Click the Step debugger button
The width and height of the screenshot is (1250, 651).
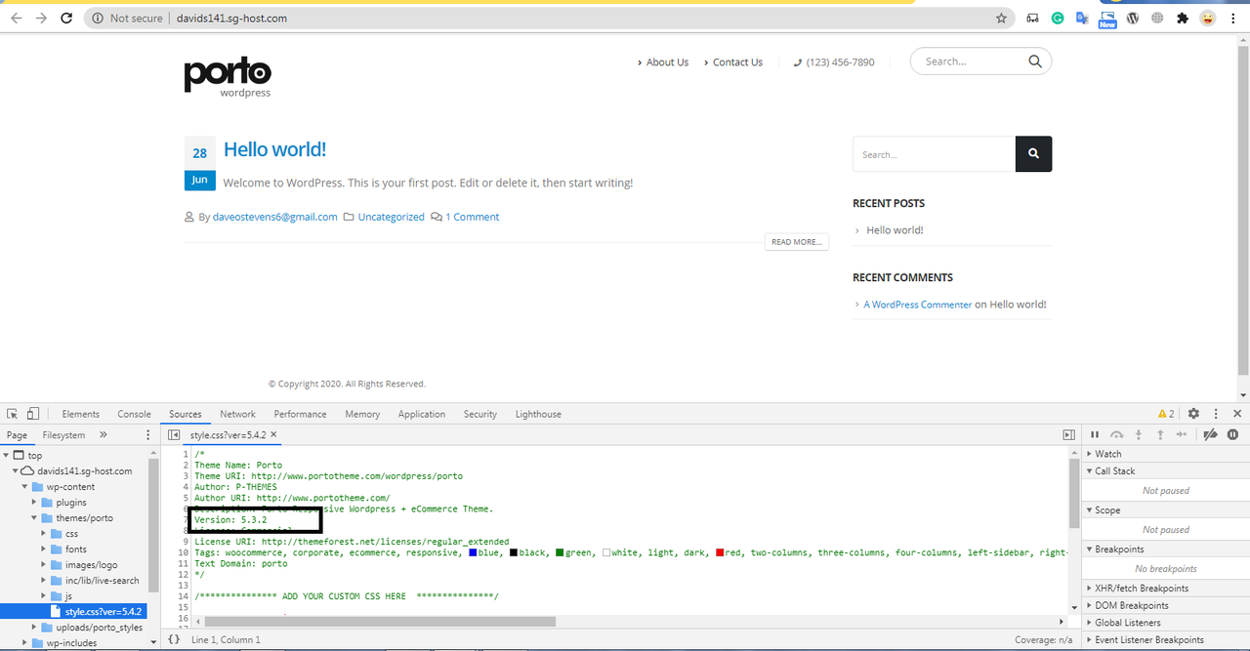pos(1182,434)
